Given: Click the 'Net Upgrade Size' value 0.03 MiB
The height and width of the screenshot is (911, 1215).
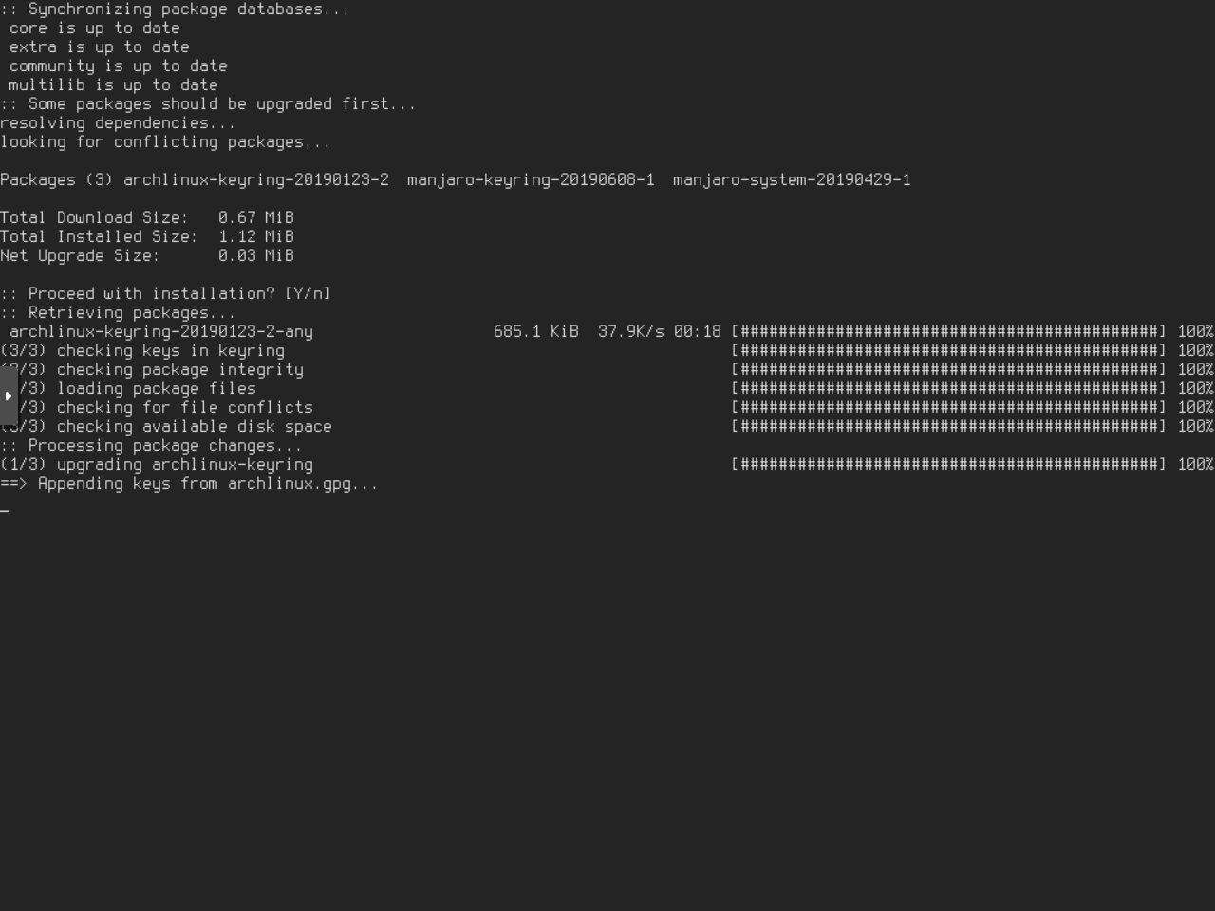Looking at the screenshot, I should pyautogui.click(x=255, y=255).
